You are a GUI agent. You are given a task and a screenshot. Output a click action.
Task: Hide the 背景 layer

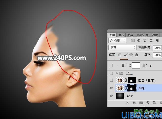point(111,96)
